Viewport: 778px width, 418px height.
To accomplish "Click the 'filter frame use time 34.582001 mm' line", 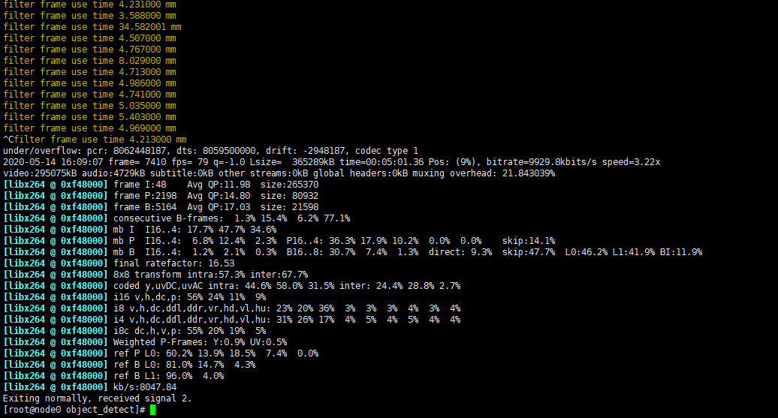I will coord(92,27).
